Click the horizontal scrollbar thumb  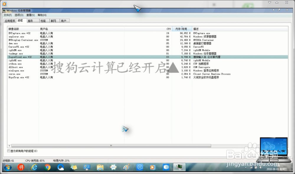click(111, 146)
